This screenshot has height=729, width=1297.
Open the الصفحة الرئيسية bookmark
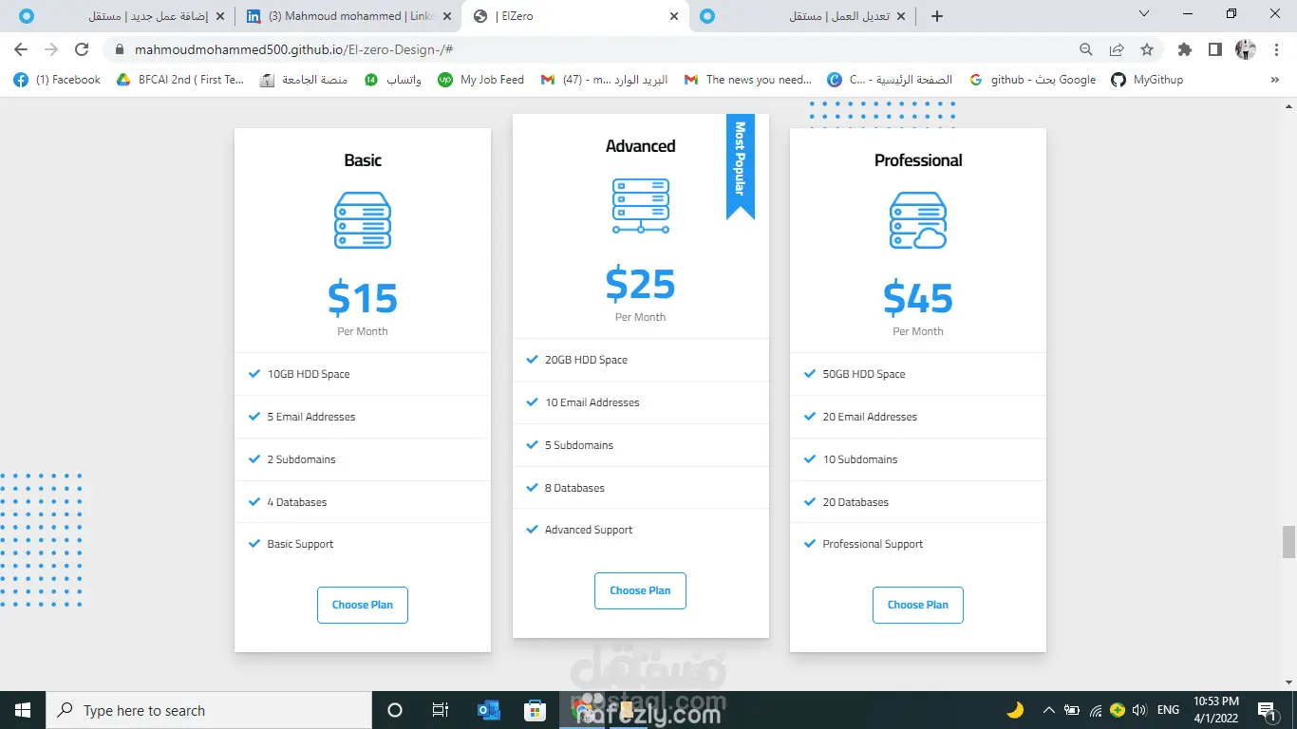[x=890, y=80]
